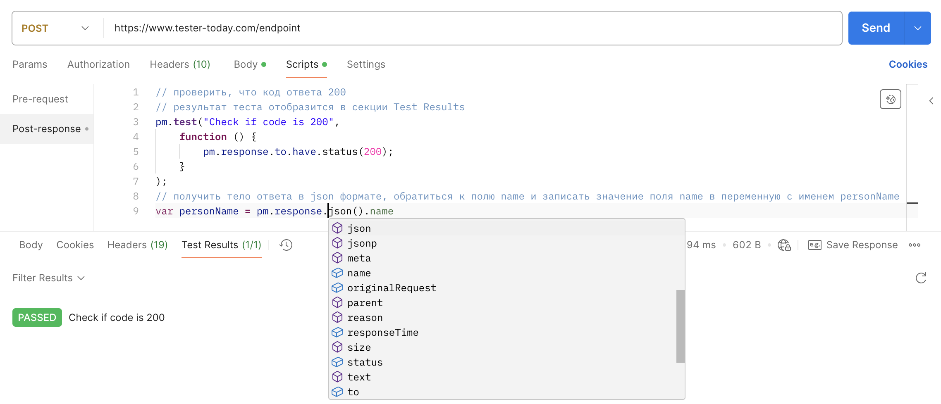Click the autocomplete list scrollbar
This screenshot has width=941, height=404.
[680, 326]
